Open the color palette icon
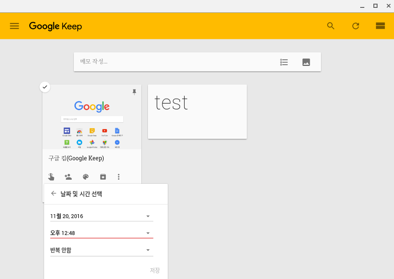Screen dimensions: 394x279 click(86, 176)
